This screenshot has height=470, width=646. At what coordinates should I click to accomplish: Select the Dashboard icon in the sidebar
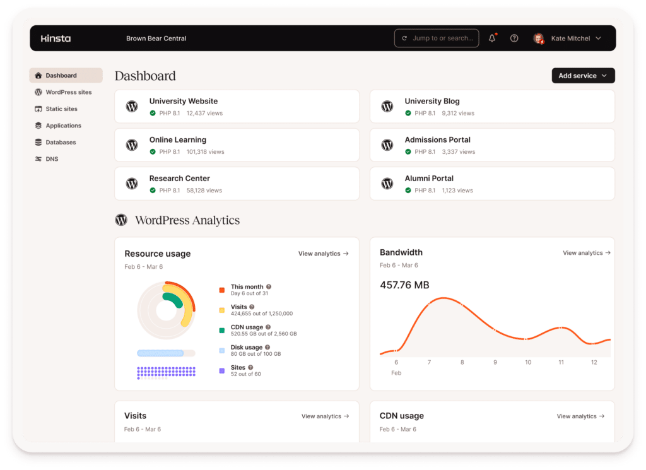tap(38, 75)
